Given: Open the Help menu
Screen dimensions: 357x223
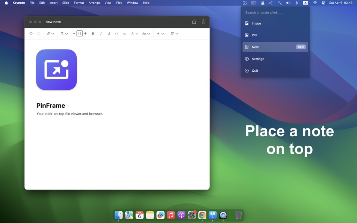Looking at the screenshot, I should (x=146, y=3).
